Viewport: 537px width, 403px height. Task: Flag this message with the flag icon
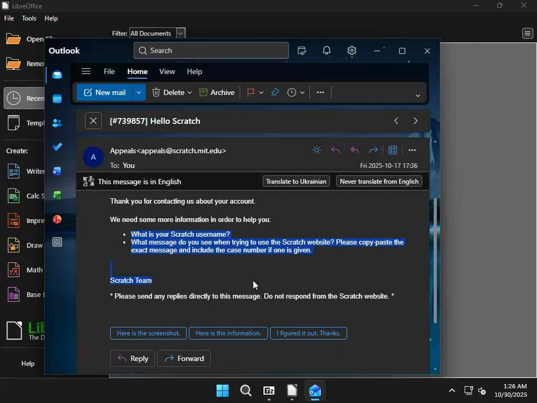(251, 92)
